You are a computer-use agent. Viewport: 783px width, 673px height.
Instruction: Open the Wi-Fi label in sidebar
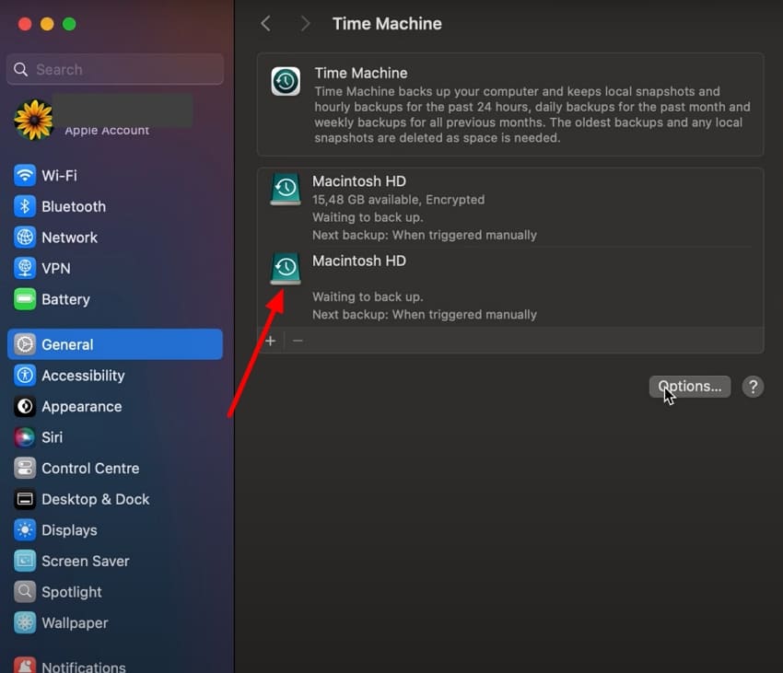click(x=60, y=176)
